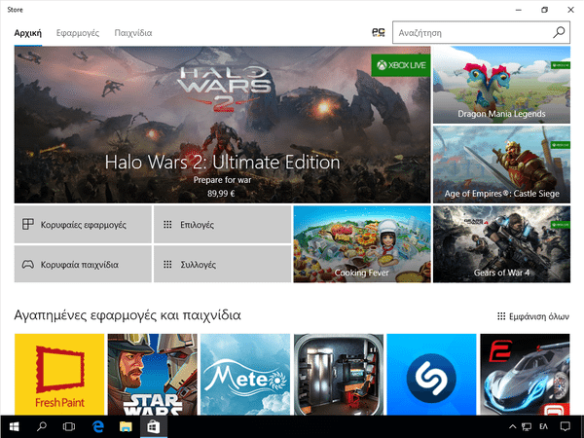
Task: Open the Fresh Paint app tile
Action: (x=59, y=374)
